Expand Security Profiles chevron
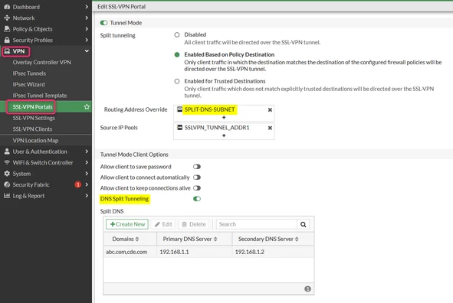This screenshot has height=303, width=453. [x=87, y=40]
